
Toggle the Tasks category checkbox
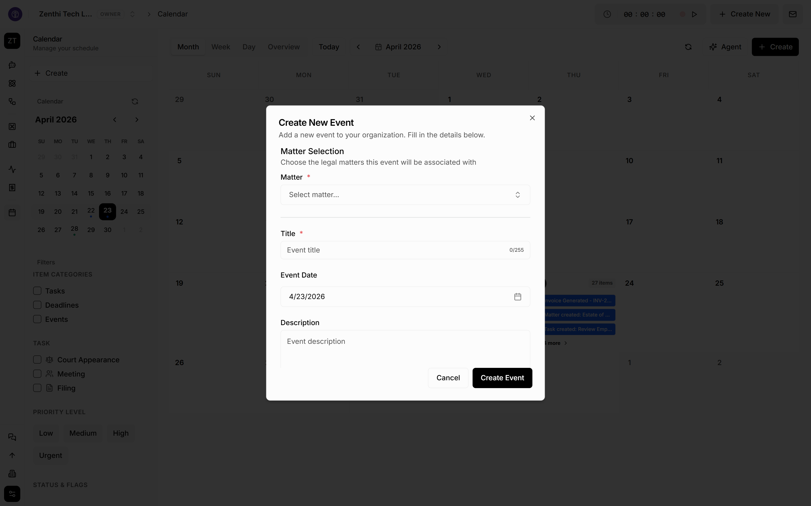tap(37, 291)
